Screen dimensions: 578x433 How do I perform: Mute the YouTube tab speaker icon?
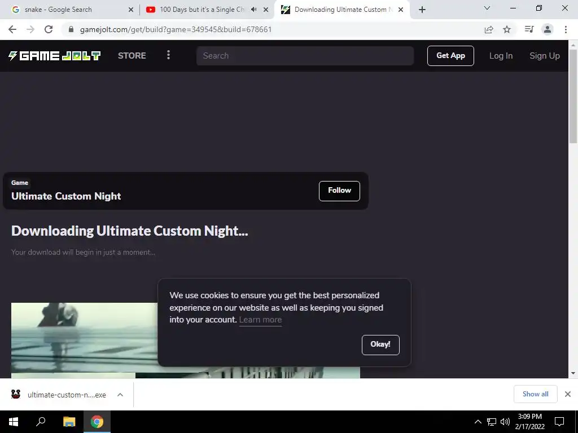(253, 10)
